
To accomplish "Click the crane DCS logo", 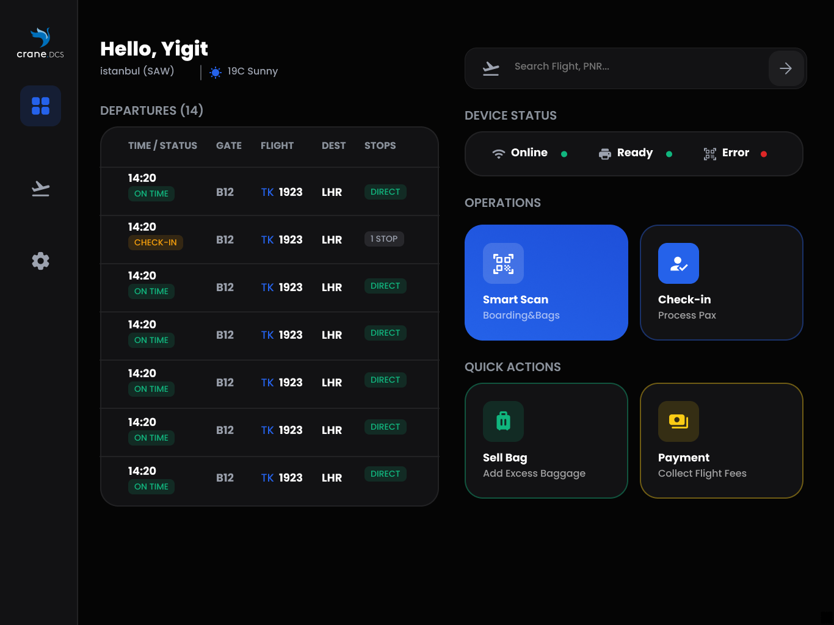I will tap(40, 43).
